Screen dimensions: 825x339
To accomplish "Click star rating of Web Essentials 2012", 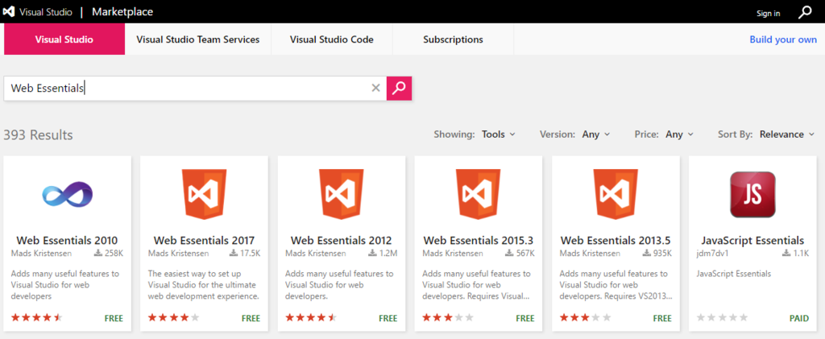I will click(311, 317).
